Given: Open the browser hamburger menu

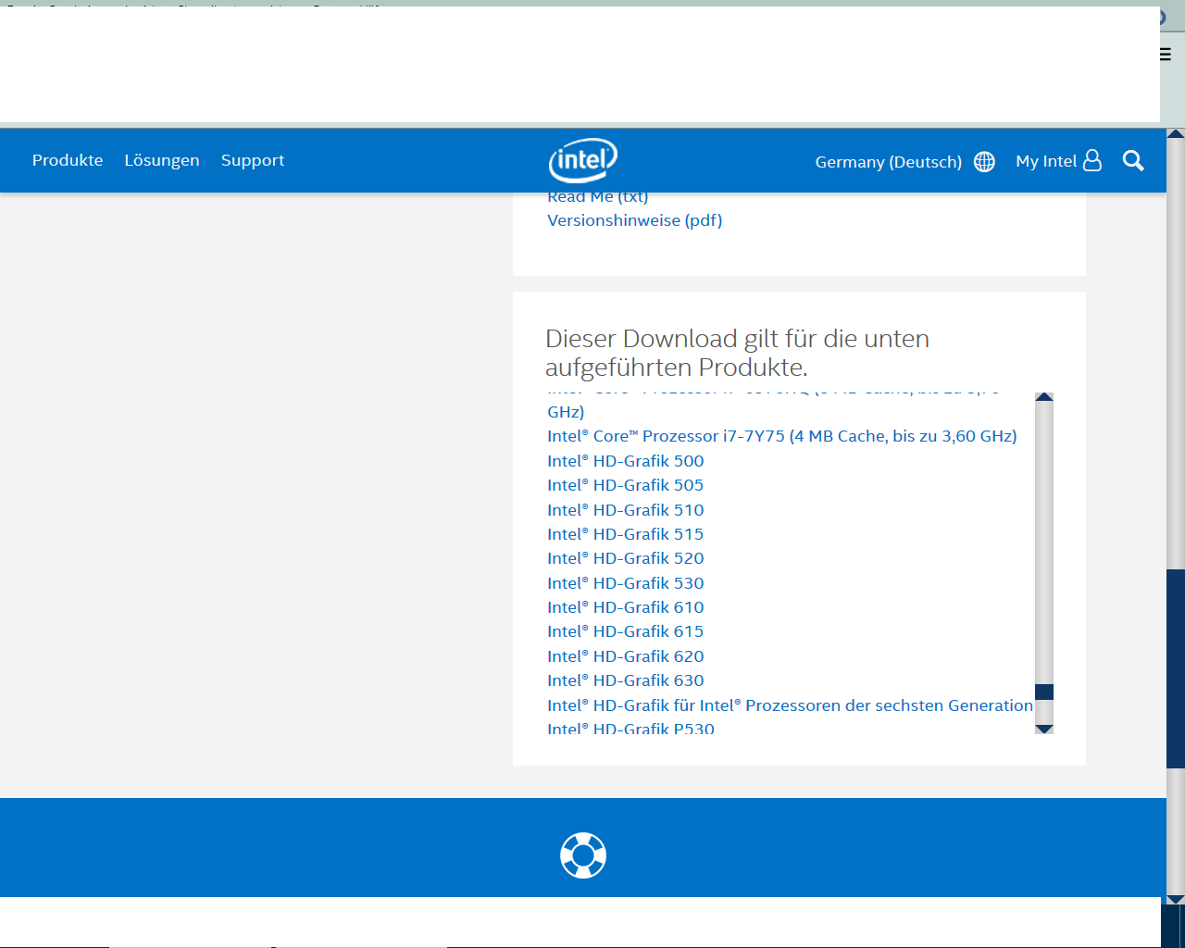Looking at the screenshot, I should click(x=1166, y=55).
